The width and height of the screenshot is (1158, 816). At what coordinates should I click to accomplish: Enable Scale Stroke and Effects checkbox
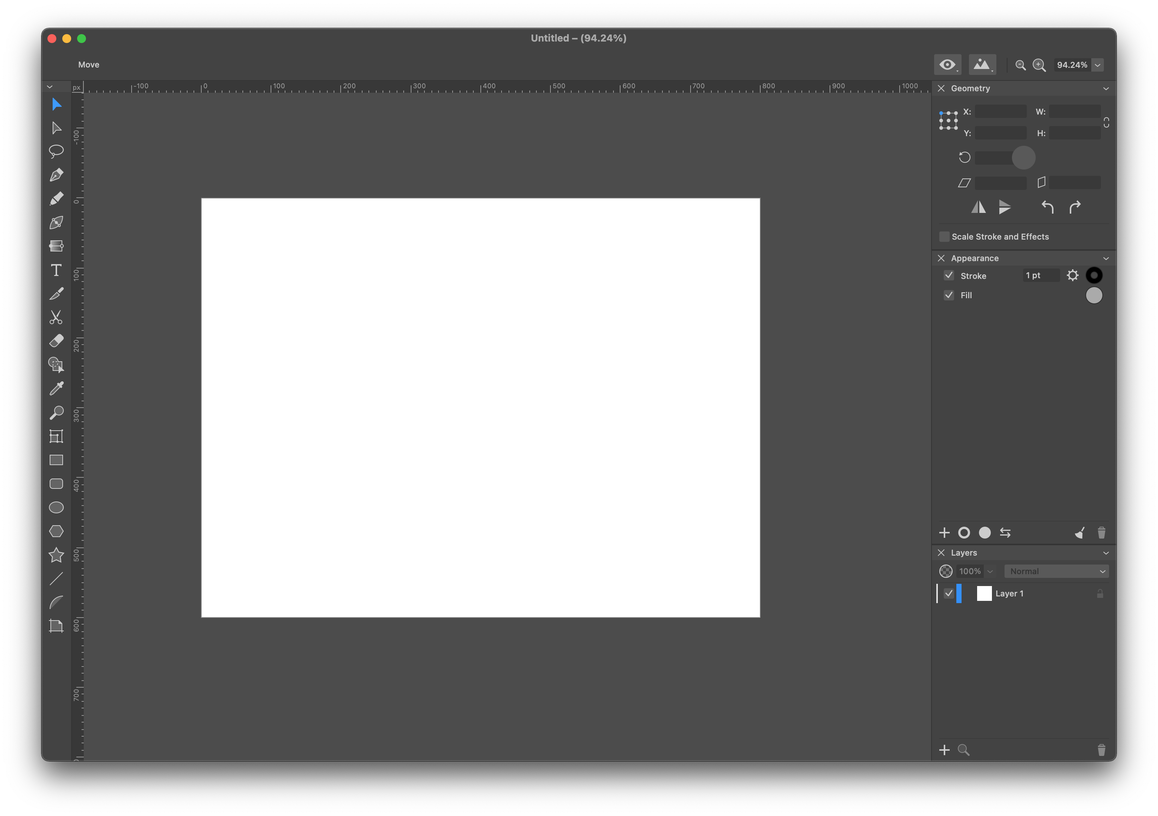point(944,237)
